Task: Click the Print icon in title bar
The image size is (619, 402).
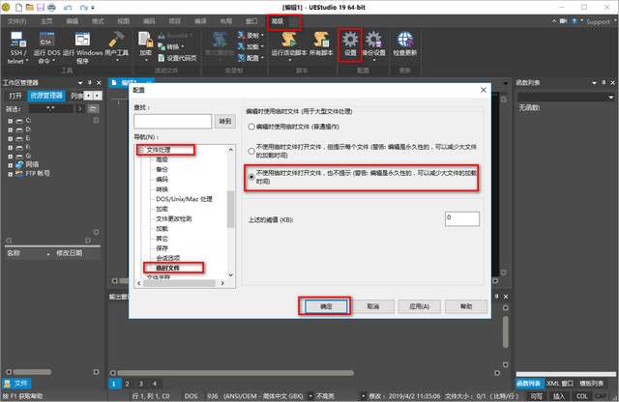Action: [x=51, y=7]
